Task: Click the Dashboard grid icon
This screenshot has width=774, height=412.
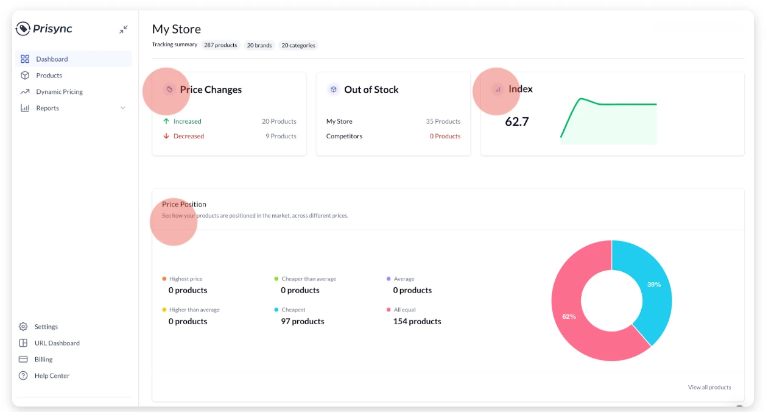Action: point(25,59)
